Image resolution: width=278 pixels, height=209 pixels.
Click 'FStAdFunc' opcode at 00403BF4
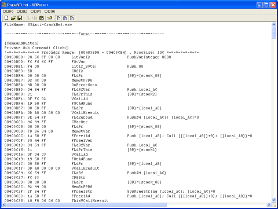pos(82,104)
